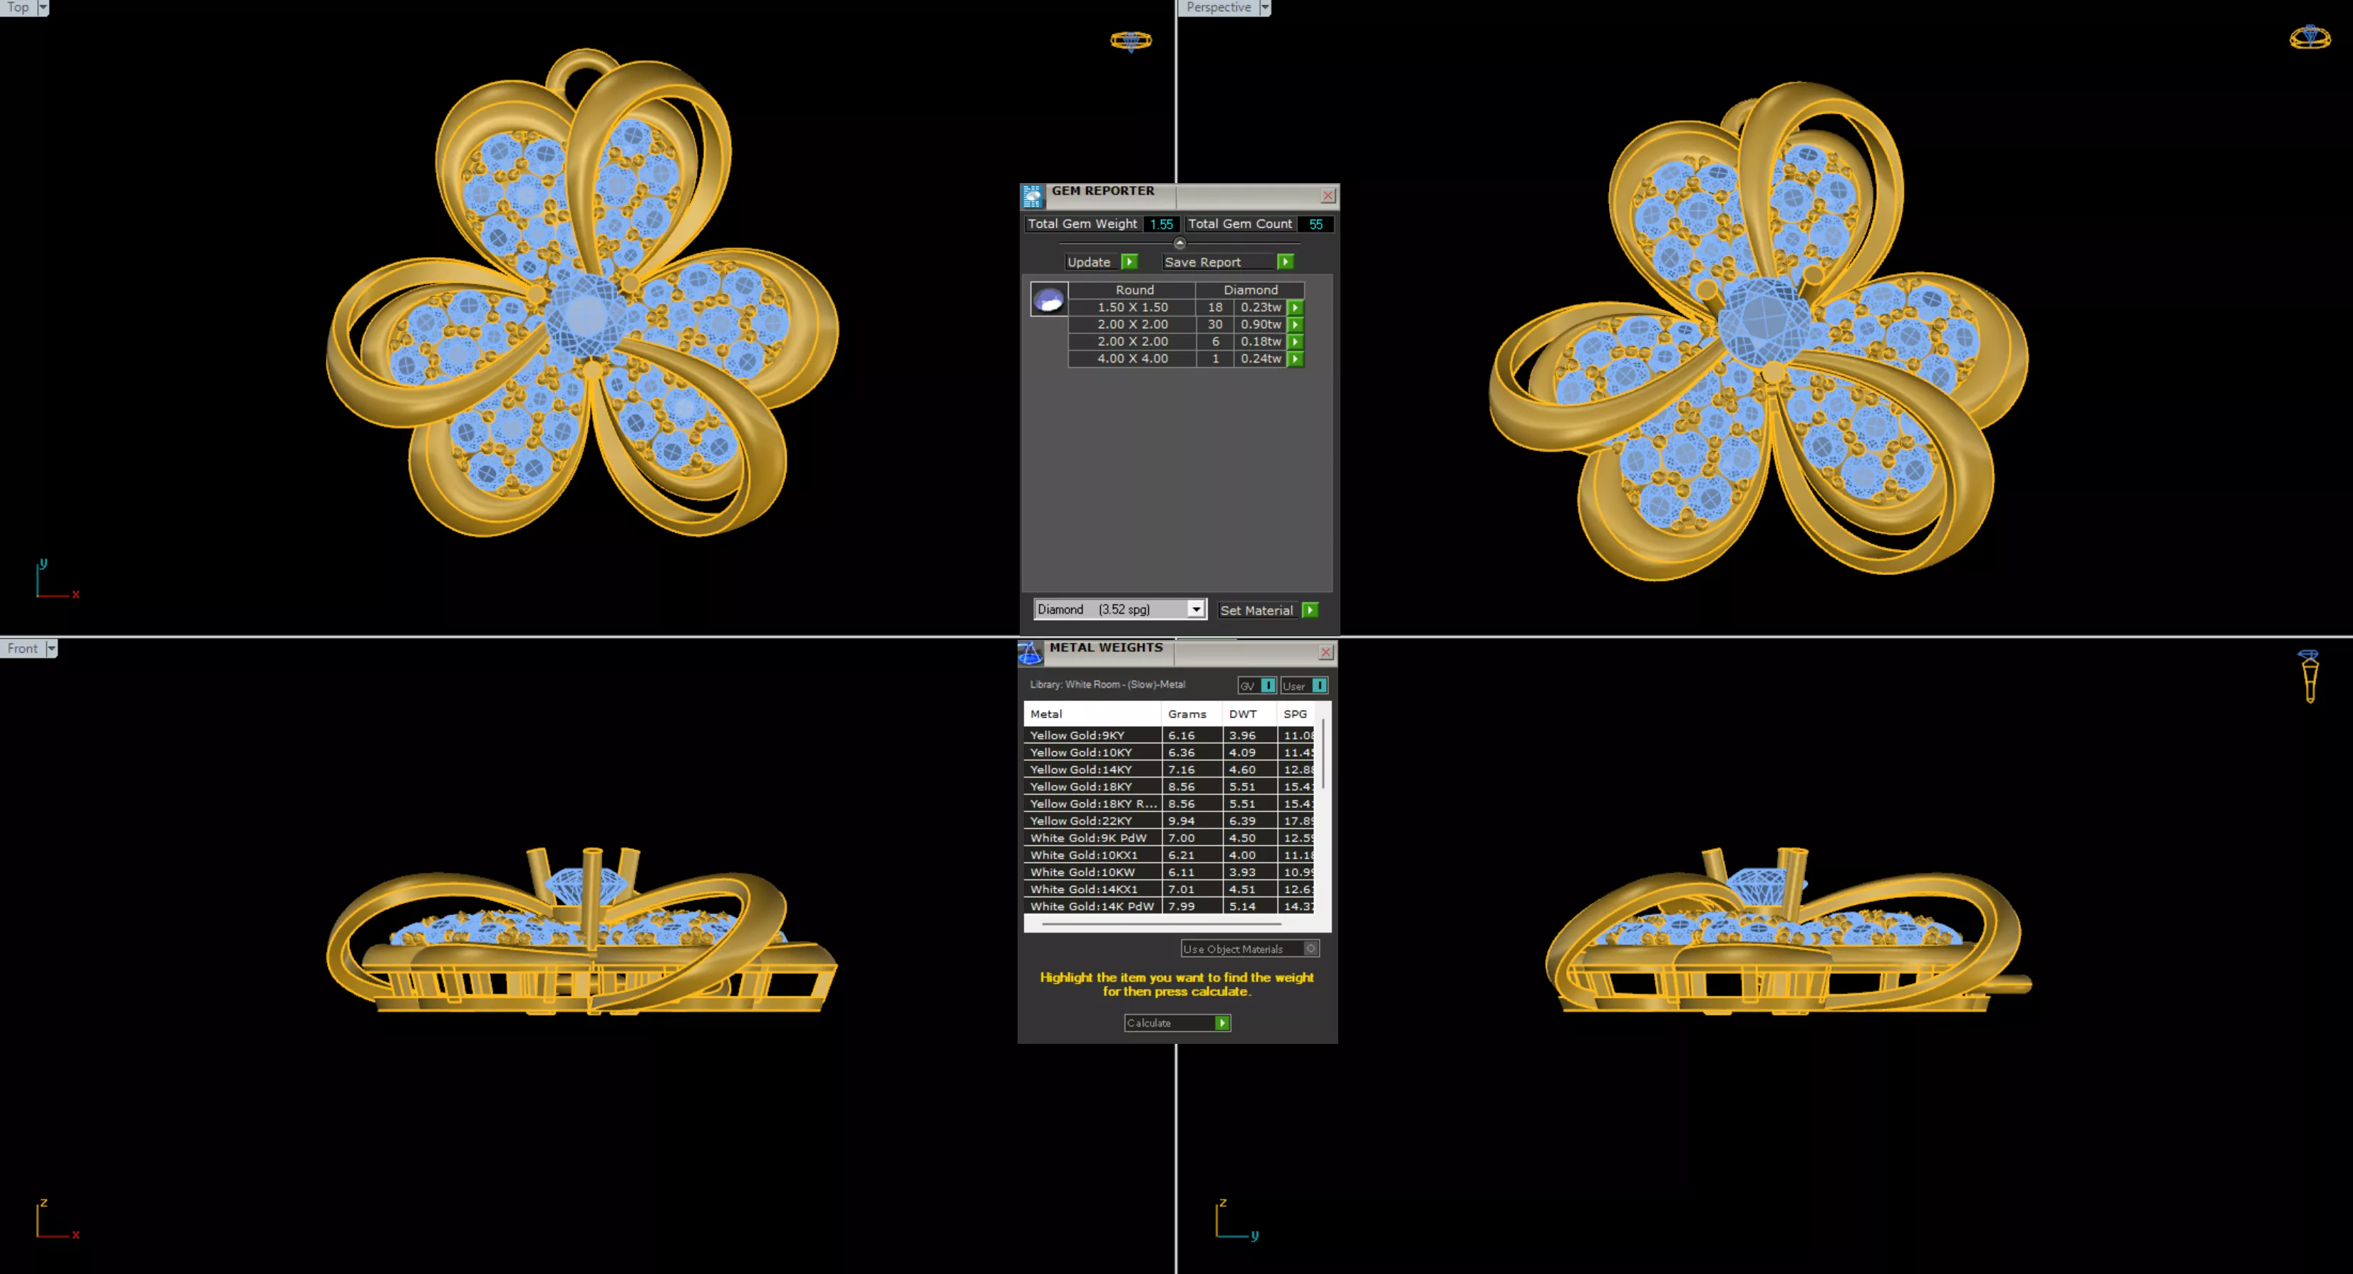Toggle the GV library switch
The width and height of the screenshot is (2353, 1274).
point(1257,686)
